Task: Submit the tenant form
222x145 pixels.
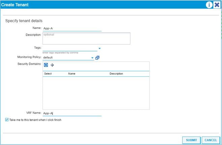Action: tap(191, 140)
